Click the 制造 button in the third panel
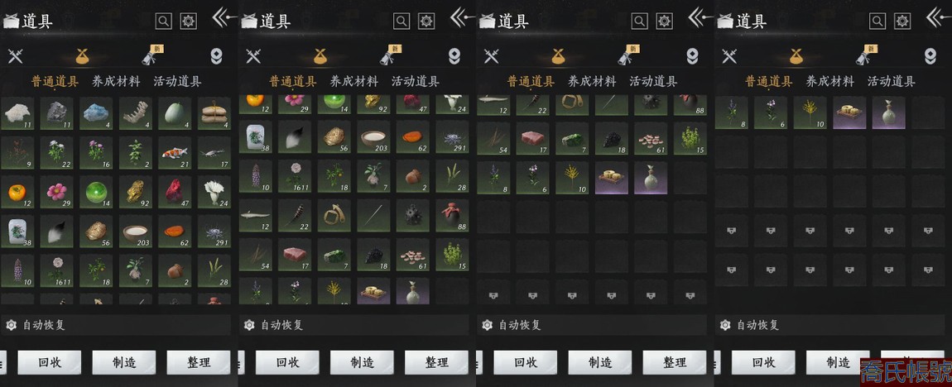952x387 pixels. pyautogui.click(x=600, y=363)
